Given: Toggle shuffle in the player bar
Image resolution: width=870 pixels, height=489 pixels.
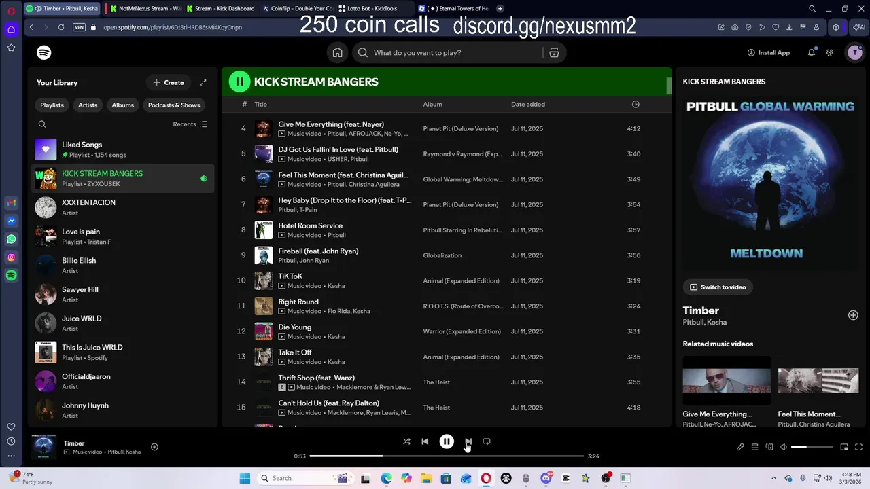Looking at the screenshot, I should click(406, 441).
